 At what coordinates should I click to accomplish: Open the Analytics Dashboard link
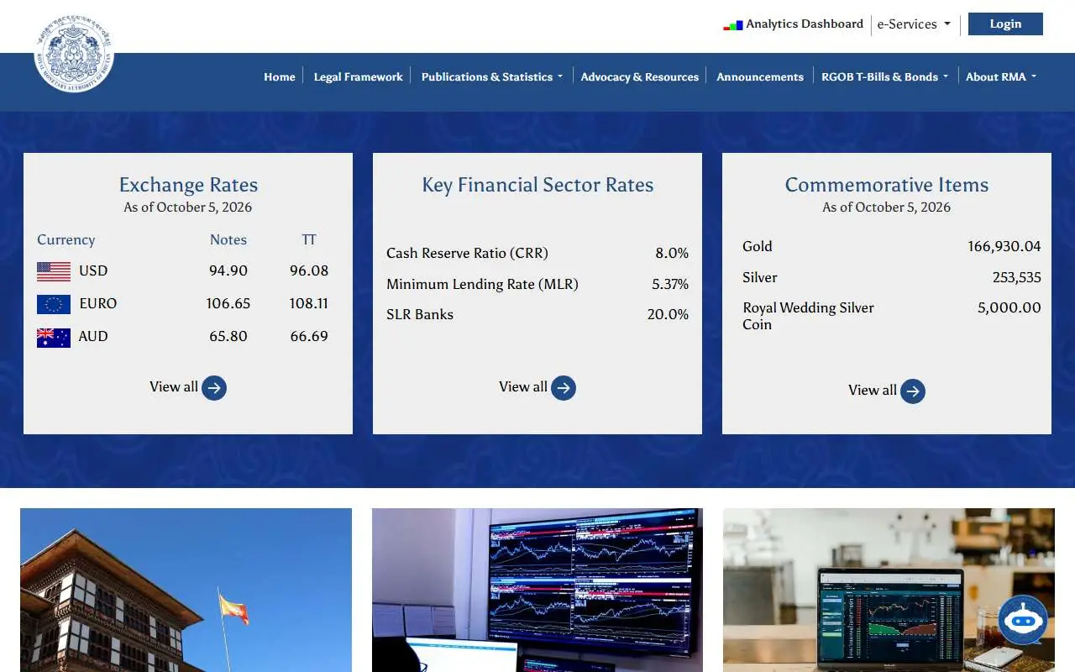805,24
